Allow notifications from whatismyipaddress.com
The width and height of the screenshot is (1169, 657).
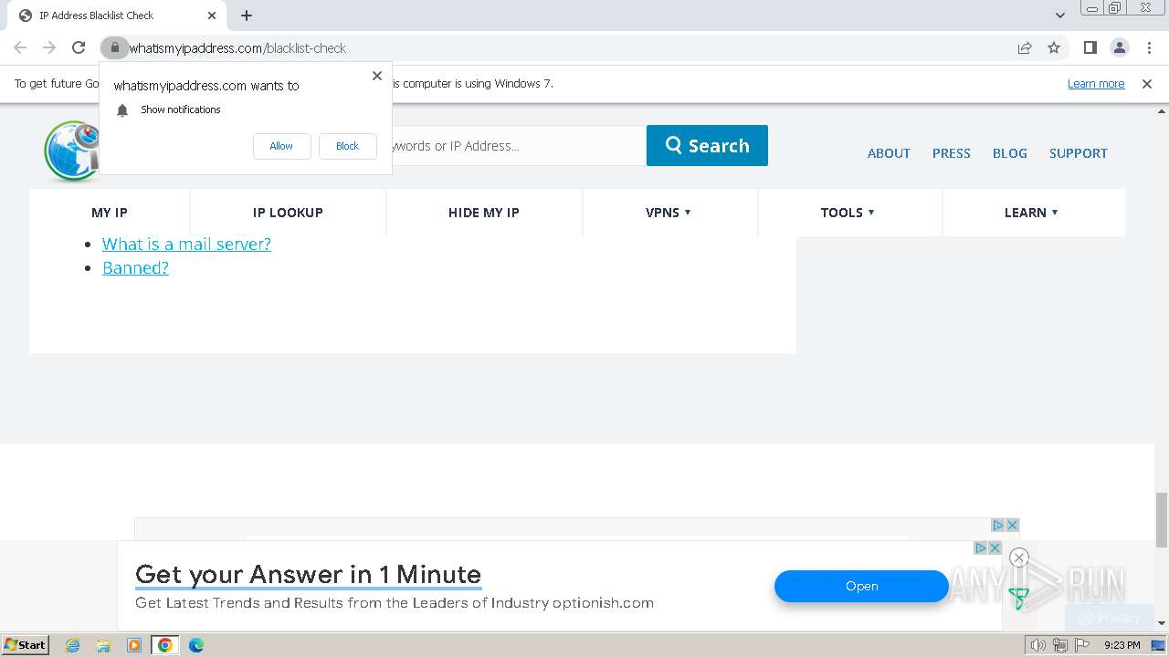(x=281, y=146)
